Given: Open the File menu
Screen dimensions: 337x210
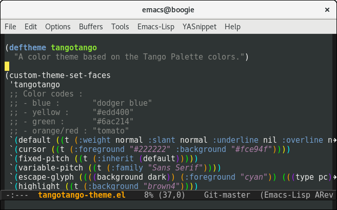Looking at the screenshot, I should [x=10, y=27].
